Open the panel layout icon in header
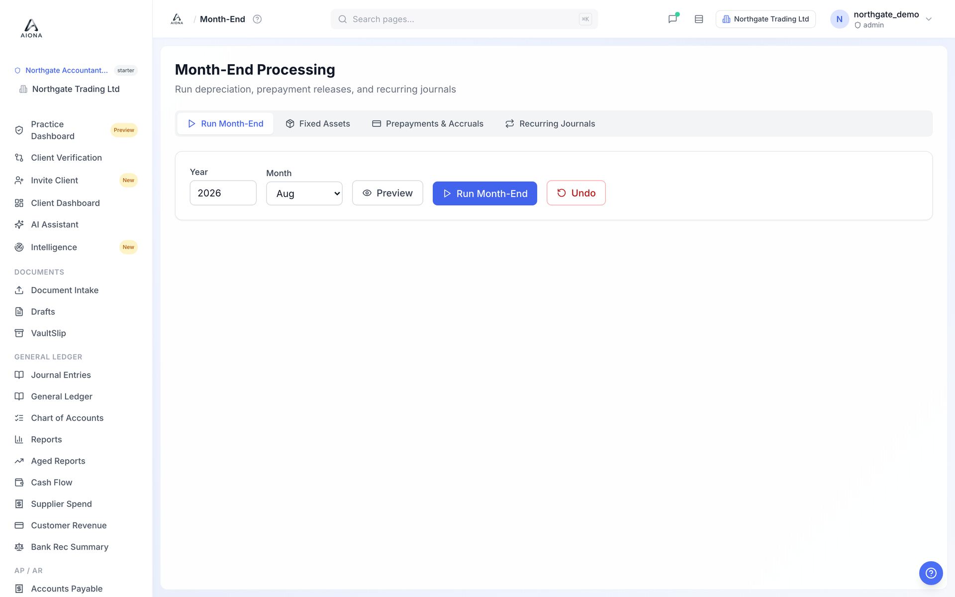 pos(699,19)
